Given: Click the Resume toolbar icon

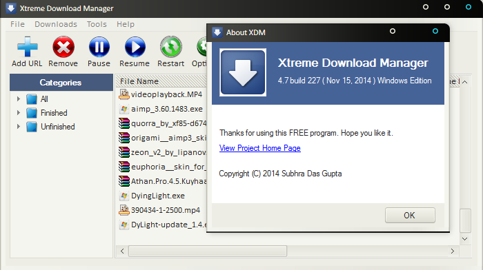Looking at the screenshot, I should [x=135, y=47].
